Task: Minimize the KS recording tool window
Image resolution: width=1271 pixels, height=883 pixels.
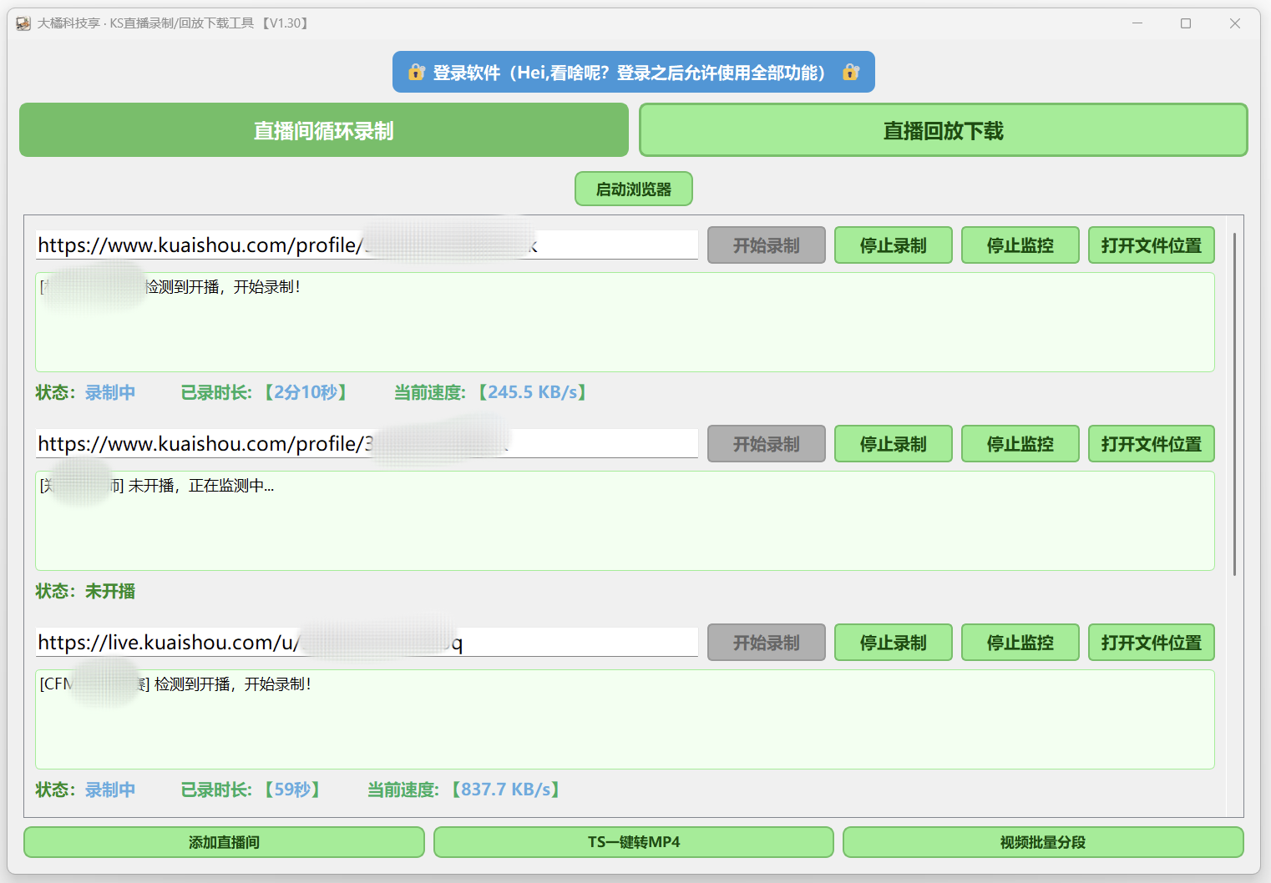Action: click(1137, 23)
